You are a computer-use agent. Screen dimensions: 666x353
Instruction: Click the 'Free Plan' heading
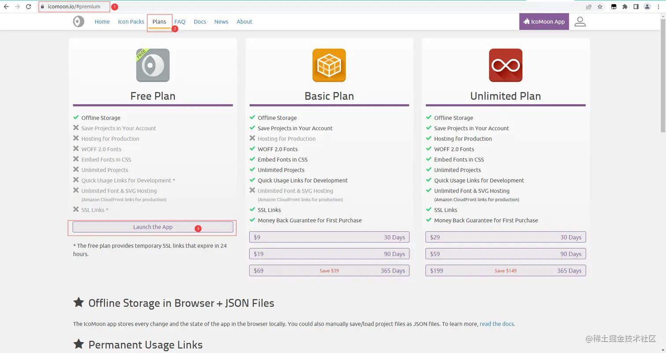coord(153,96)
